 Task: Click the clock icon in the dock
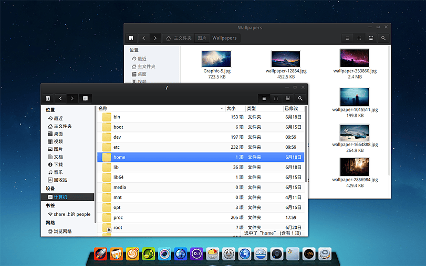pyautogui.click(x=309, y=254)
